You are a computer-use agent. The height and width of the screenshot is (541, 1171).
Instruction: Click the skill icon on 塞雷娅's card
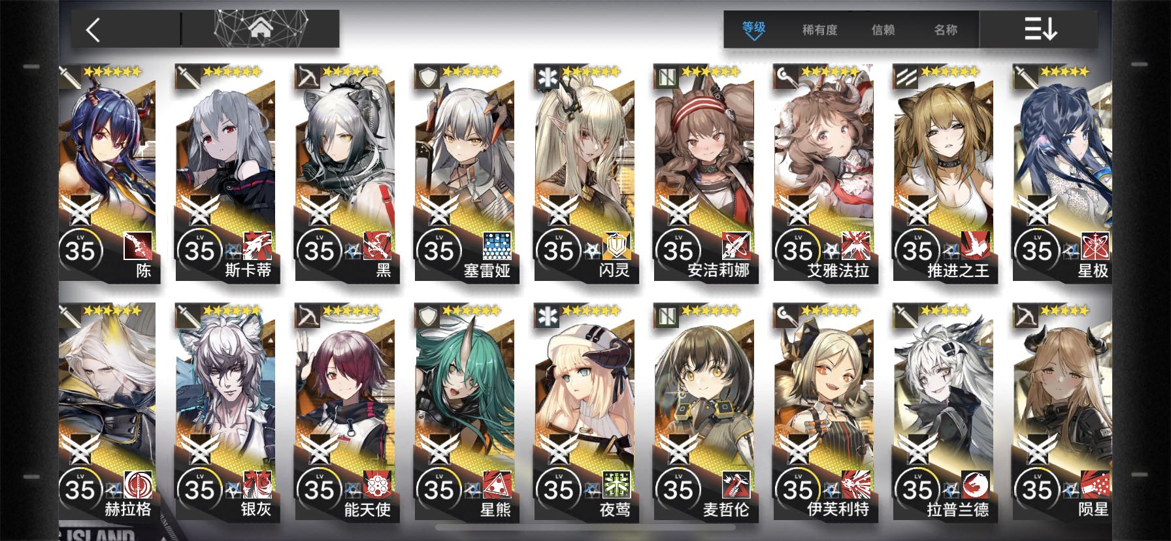[x=497, y=246]
